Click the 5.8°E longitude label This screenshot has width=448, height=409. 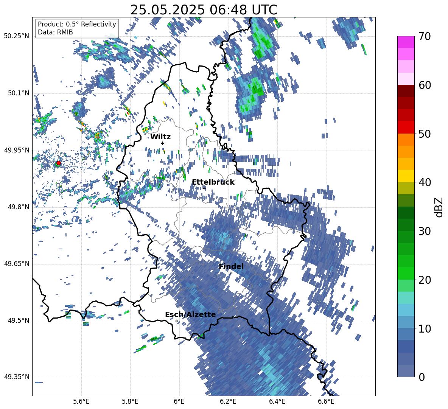(x=130, y=401)
